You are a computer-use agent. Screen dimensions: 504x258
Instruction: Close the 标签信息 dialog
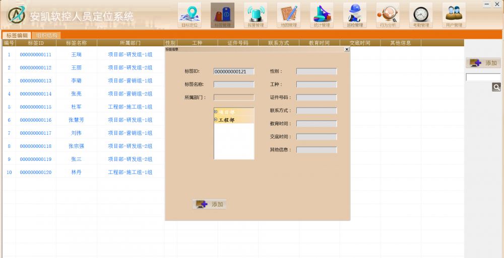pyautogui.click(x=347, y=49)
